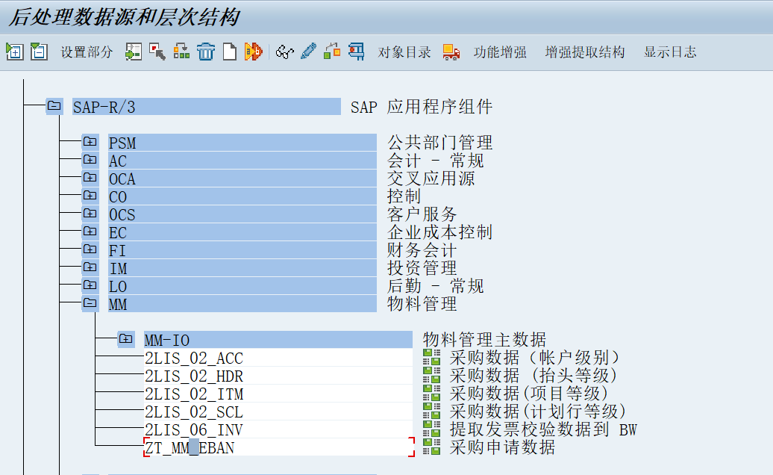The image size is (773, 475).
Task: Expand the EC folder node
Action: (90, 232)
